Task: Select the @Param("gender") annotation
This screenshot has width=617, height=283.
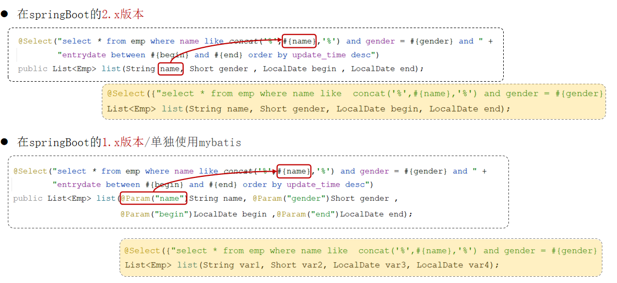Action: 291,198
